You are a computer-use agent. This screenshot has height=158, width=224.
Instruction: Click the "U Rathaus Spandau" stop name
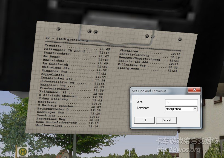pos(55,106)
